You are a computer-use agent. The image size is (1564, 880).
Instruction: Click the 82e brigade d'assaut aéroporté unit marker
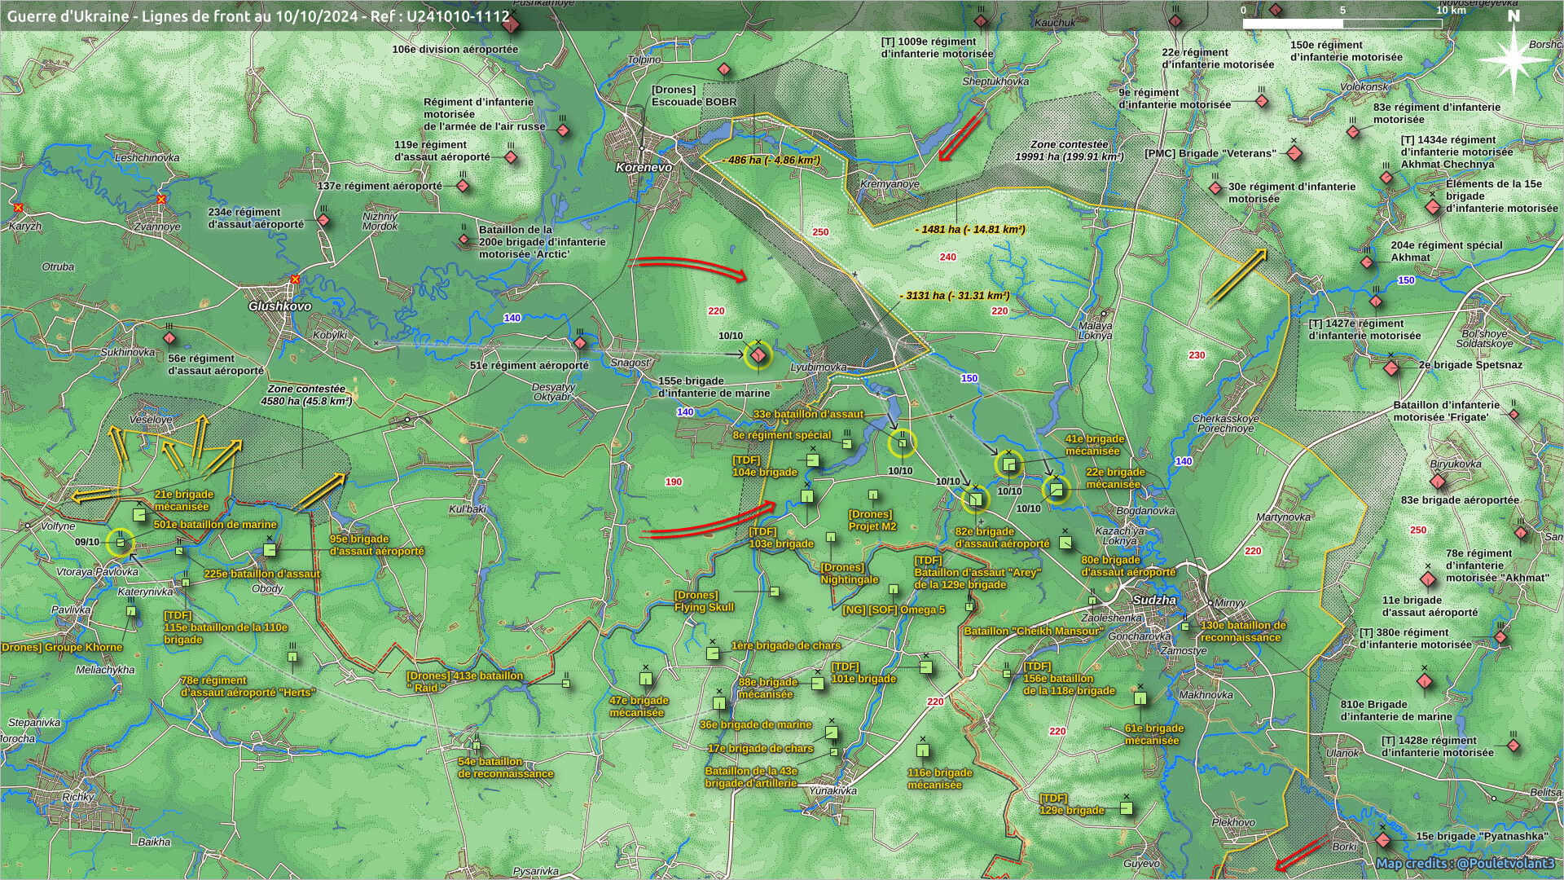click(x=975, y=499)
